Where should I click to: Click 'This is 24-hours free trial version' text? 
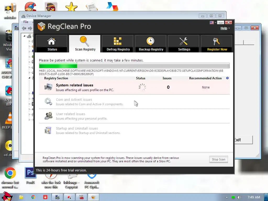click(x=61, y=170)
